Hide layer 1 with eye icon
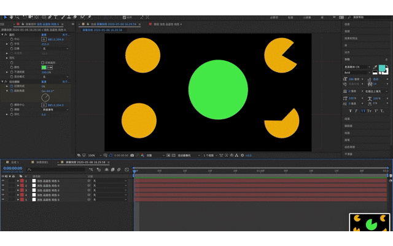This screenshot has height=246, width=393. click(x=3, y=181)
